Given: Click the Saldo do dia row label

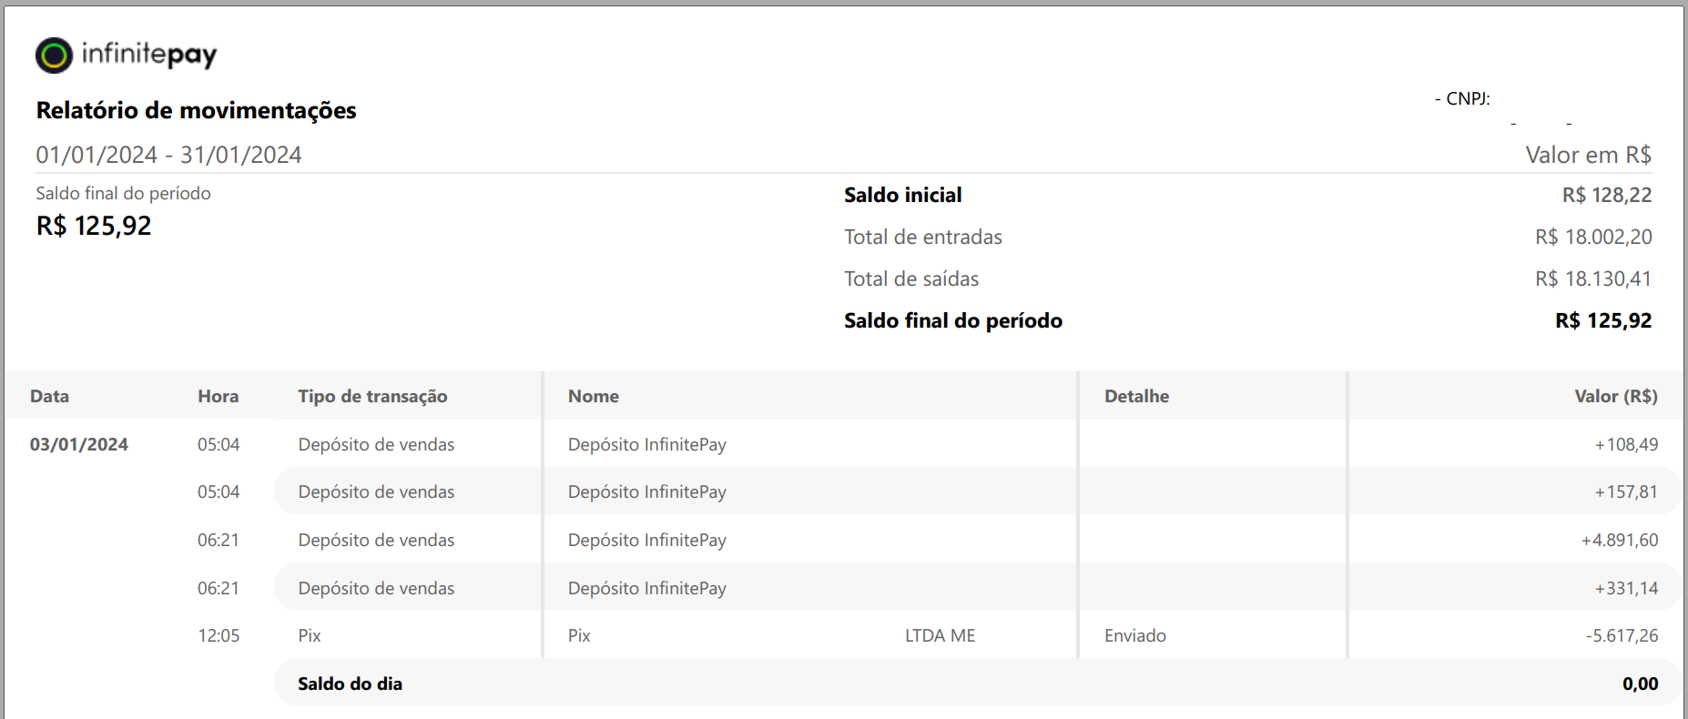Looking at the screenshot, I should pyautogui.click(x=350, y=684).
